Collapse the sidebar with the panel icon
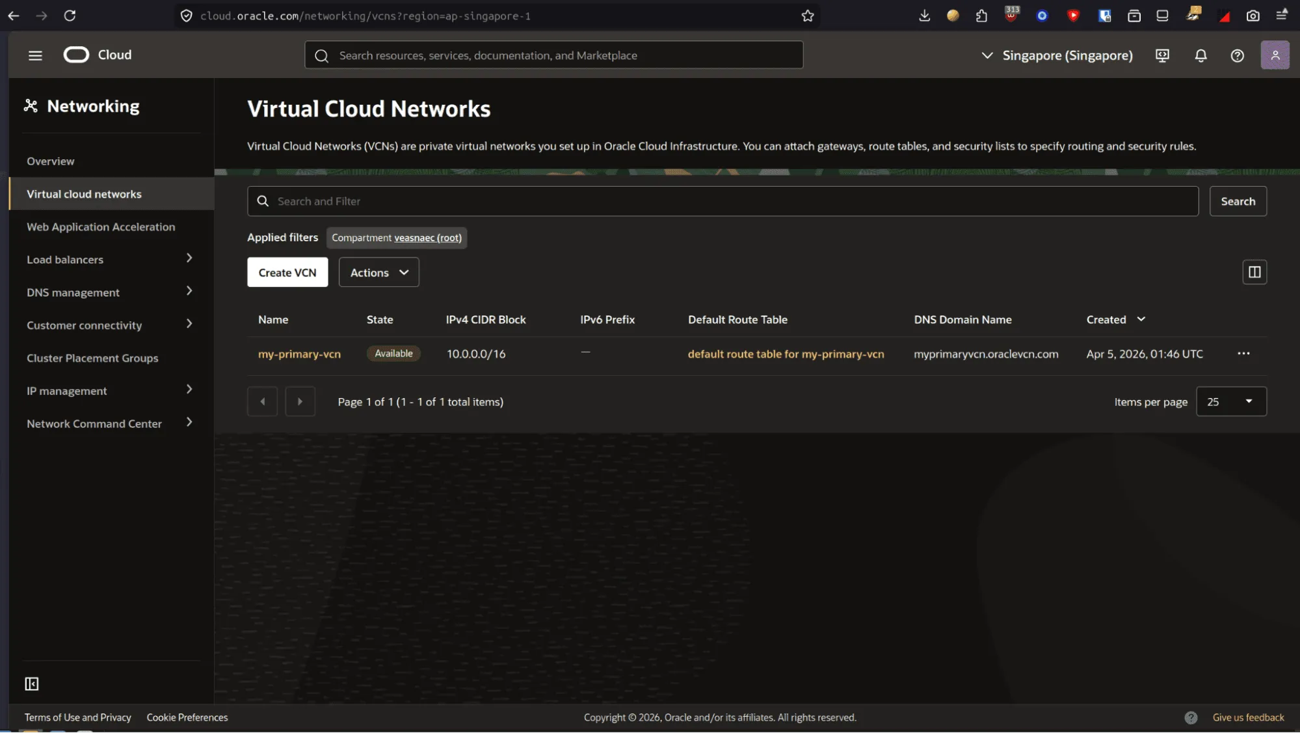 (x=31, y=684)
